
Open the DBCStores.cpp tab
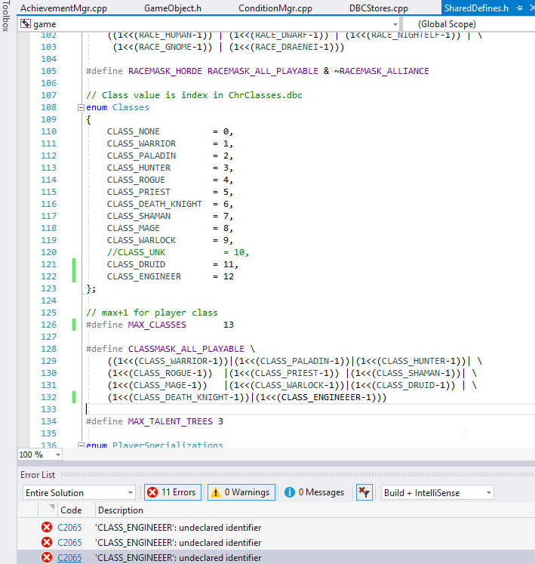pos(379,8)
